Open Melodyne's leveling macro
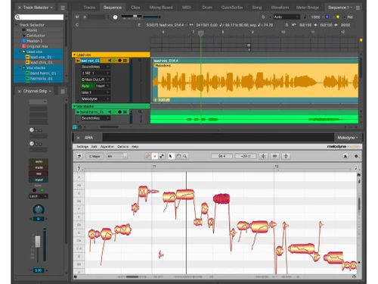This screenshot has height=284, width=378. pyautogui.click(x=286, y=156)
